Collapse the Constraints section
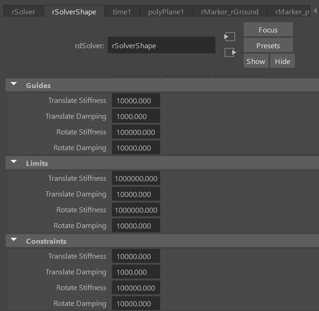319x311 pixels. pyautogui.click(x=14, y=241)
